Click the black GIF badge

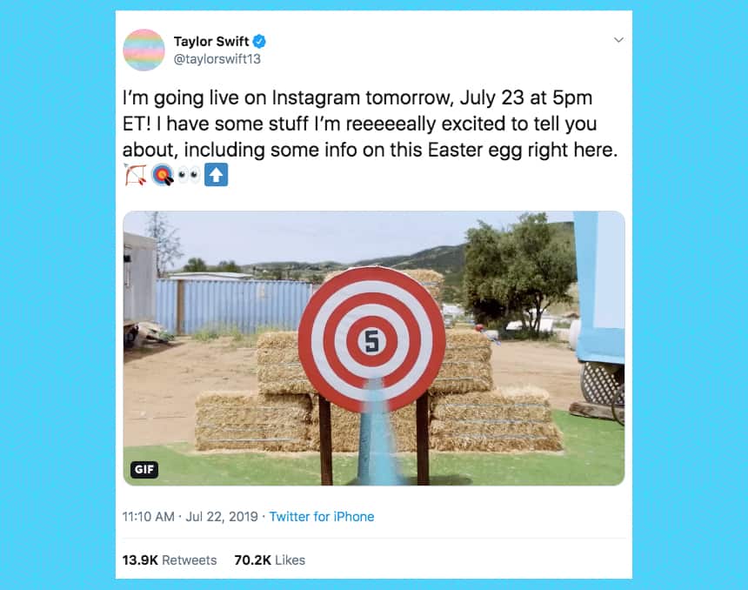coord(144,470)
